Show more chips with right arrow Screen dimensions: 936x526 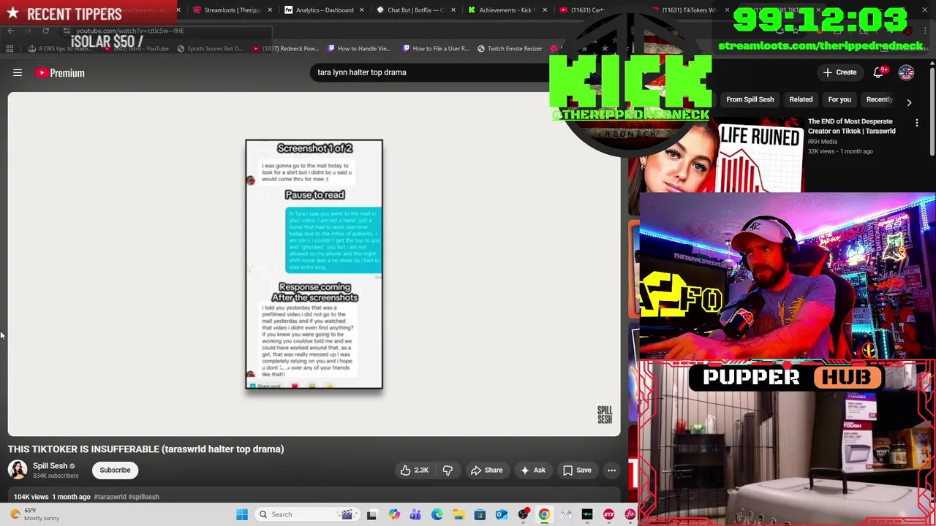[x=909, y=102]
